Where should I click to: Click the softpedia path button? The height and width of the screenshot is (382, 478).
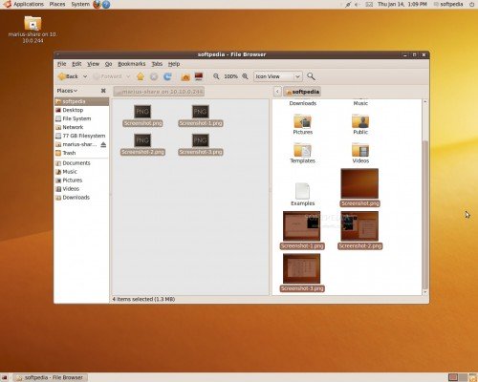[x=302, y=92]
